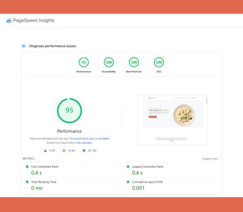Image resolution: width=243 pixels, height=212 pixels.
Task: Jump to the Accessibility score gauge
Action: point(108,62)
